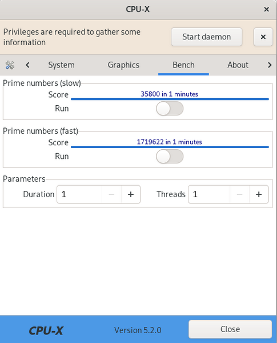
Task: Toggle Run for Prime numbers (slow)
Action: coord(170,109)
